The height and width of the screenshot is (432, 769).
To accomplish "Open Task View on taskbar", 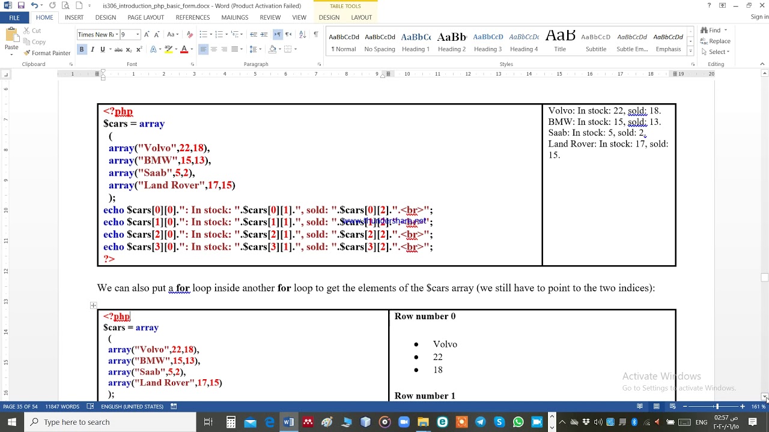I will point(208,422).
